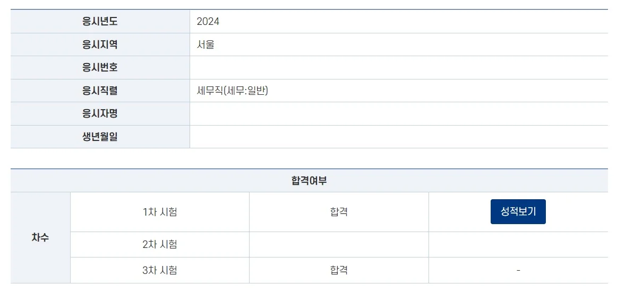Click the 응시자명 label cell

[x=100, y=114]
